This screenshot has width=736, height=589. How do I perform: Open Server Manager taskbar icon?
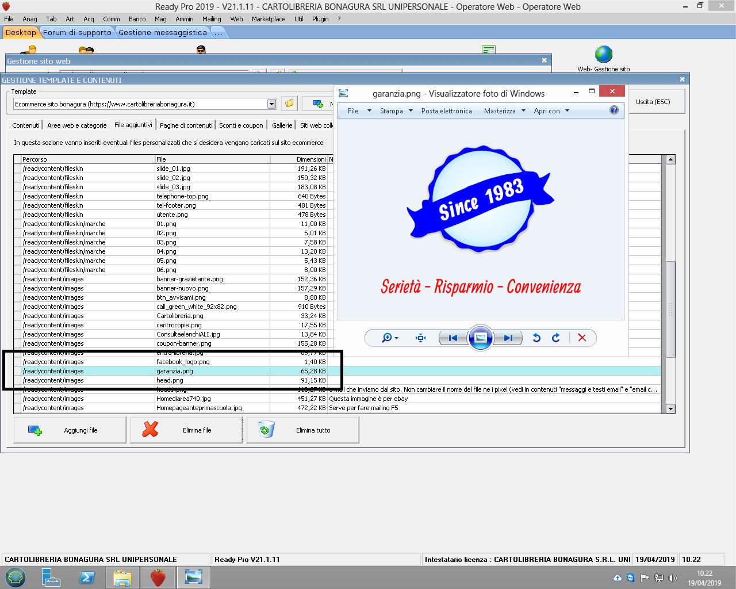coord(51,577)
